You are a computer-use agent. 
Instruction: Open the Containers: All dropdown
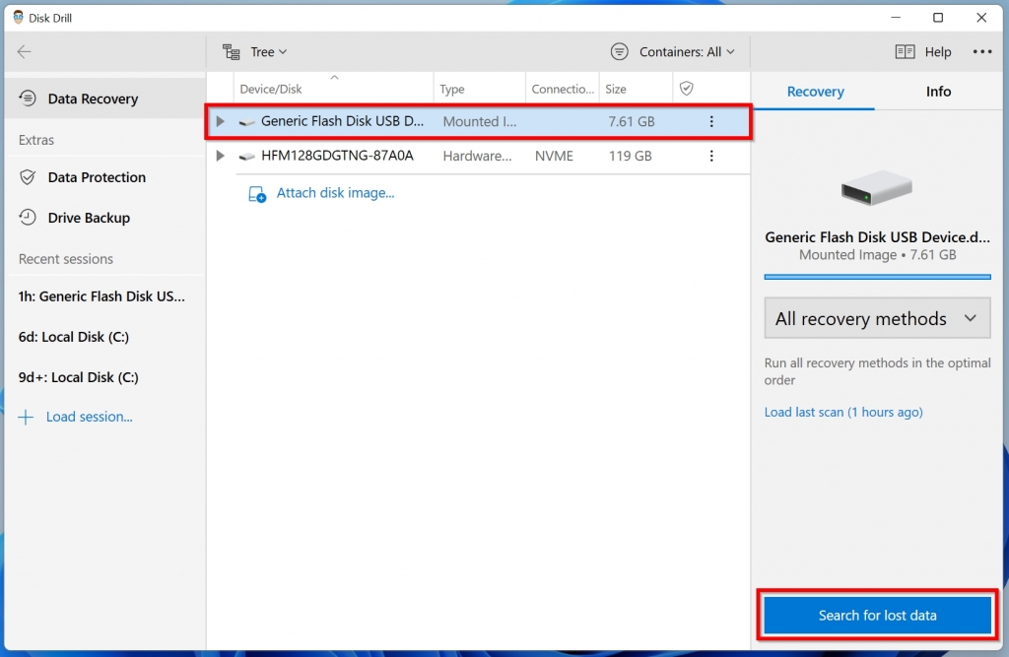(x=678, y=51)
